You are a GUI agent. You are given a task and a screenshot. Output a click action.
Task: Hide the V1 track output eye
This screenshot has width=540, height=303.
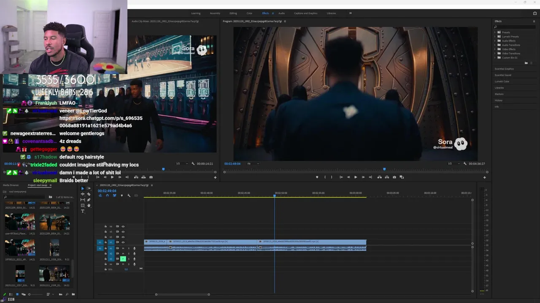[x=123, y=242]
